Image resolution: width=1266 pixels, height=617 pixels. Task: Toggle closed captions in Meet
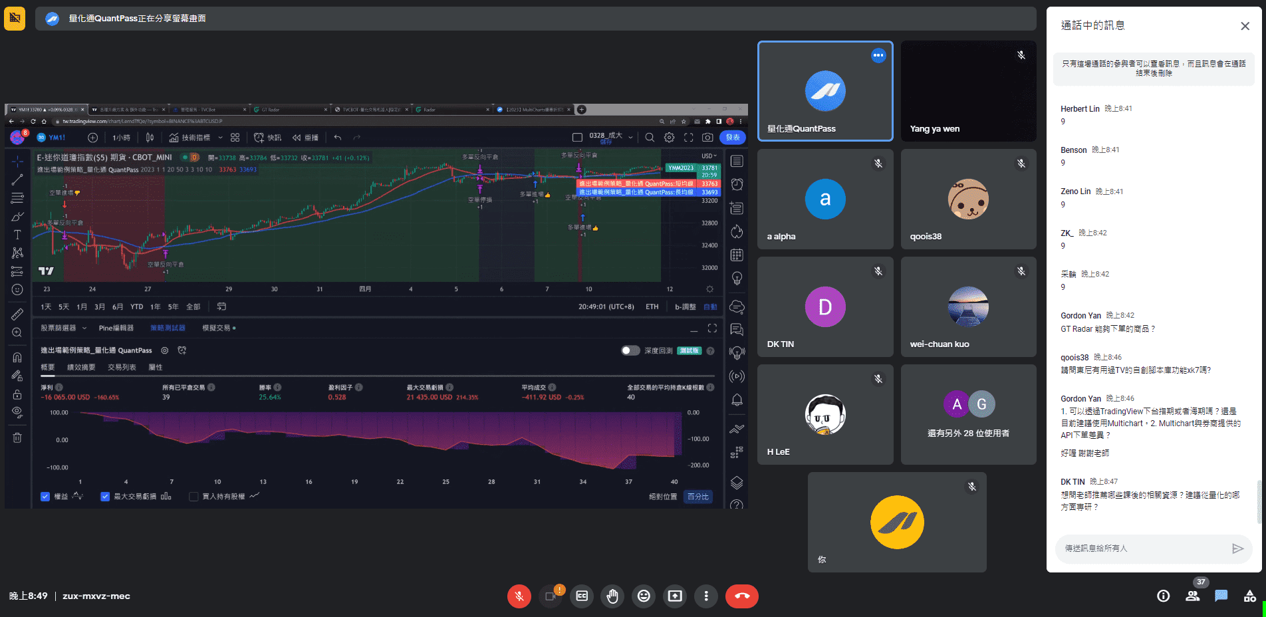[582, 596]
